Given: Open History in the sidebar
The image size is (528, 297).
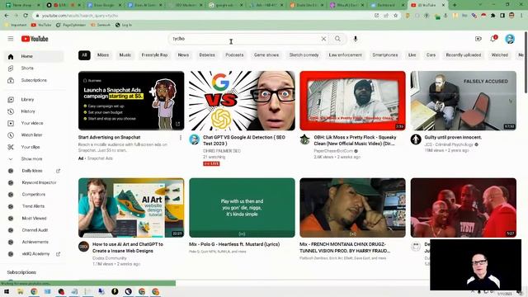Looking at the screenshot, I should (x=34, y=111).
